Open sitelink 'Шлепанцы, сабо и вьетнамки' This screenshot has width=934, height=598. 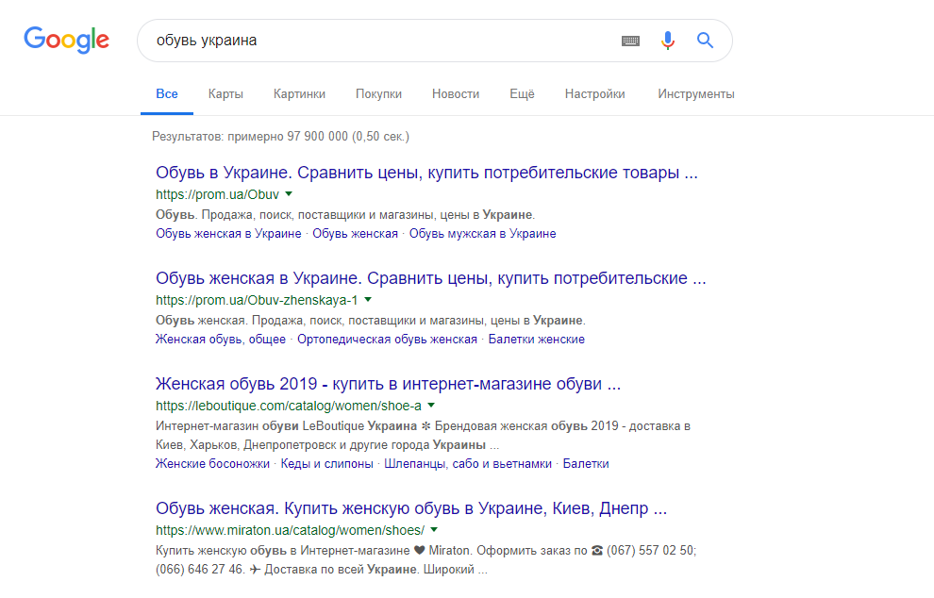coord(468,463)
